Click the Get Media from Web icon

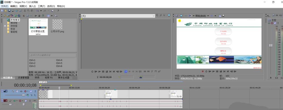coord(19,15)
